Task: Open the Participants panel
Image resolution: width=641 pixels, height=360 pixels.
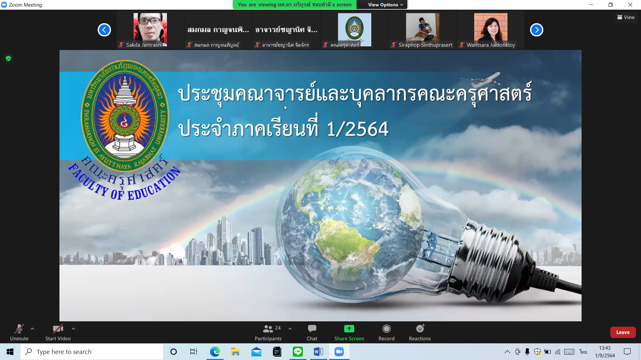Action: pyautogui.click(x=268, y=332)
